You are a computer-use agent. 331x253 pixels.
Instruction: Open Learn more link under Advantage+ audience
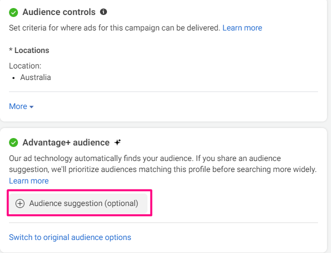(x=28, y=181)
